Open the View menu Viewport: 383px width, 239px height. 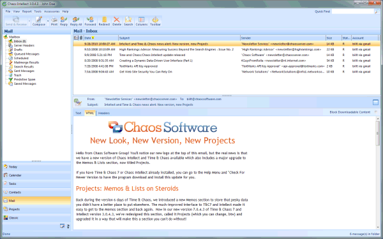(x=16, y=11)
